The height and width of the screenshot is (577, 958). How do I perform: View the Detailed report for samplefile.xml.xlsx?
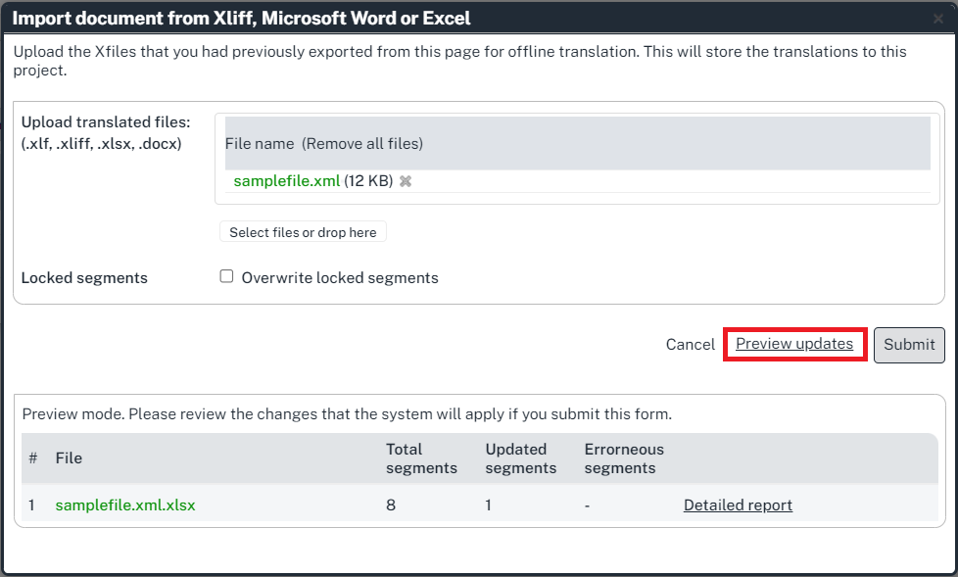click(738, 505)
